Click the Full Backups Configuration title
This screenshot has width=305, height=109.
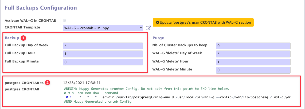click(41, 8)
